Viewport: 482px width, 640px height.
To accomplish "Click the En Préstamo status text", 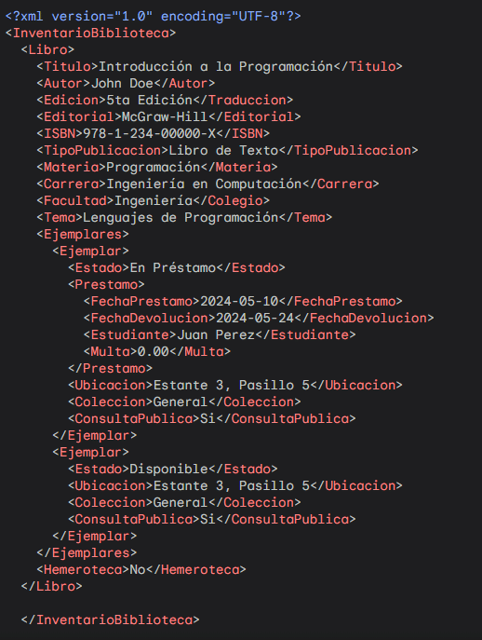I will (x=172, y=267).
